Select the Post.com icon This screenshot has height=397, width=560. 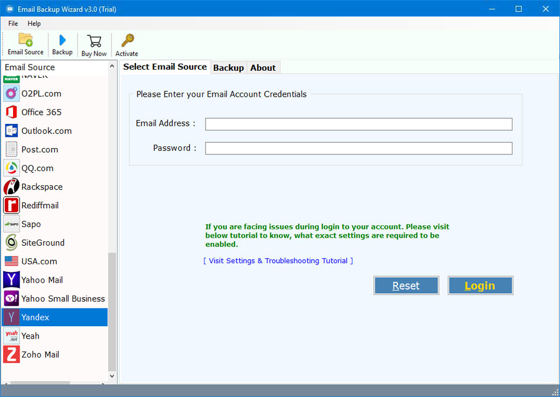coord(11,149)
